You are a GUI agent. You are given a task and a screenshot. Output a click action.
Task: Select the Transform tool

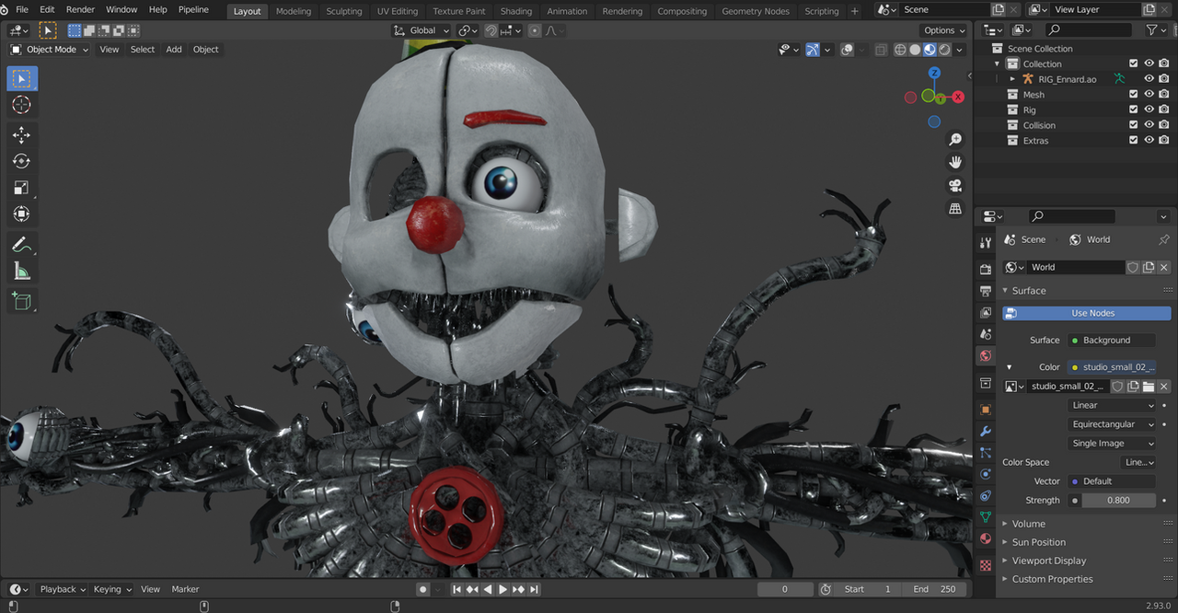tap(22, 214)
